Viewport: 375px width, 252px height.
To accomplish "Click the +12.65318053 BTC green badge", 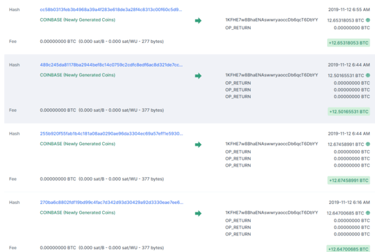I will click(x=349, y=43).
